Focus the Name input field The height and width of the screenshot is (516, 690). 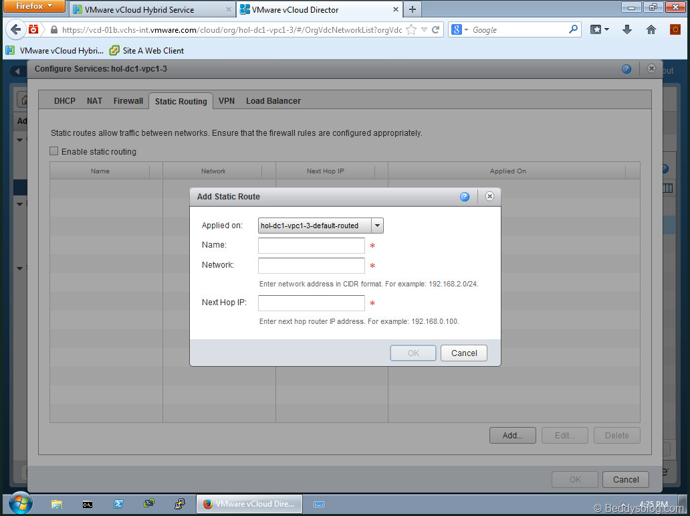pyautogui.click(x=312, y=246)
